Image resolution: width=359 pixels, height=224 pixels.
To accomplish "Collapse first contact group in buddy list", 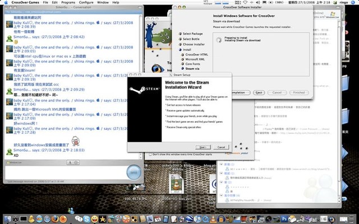I will point(221,164).
